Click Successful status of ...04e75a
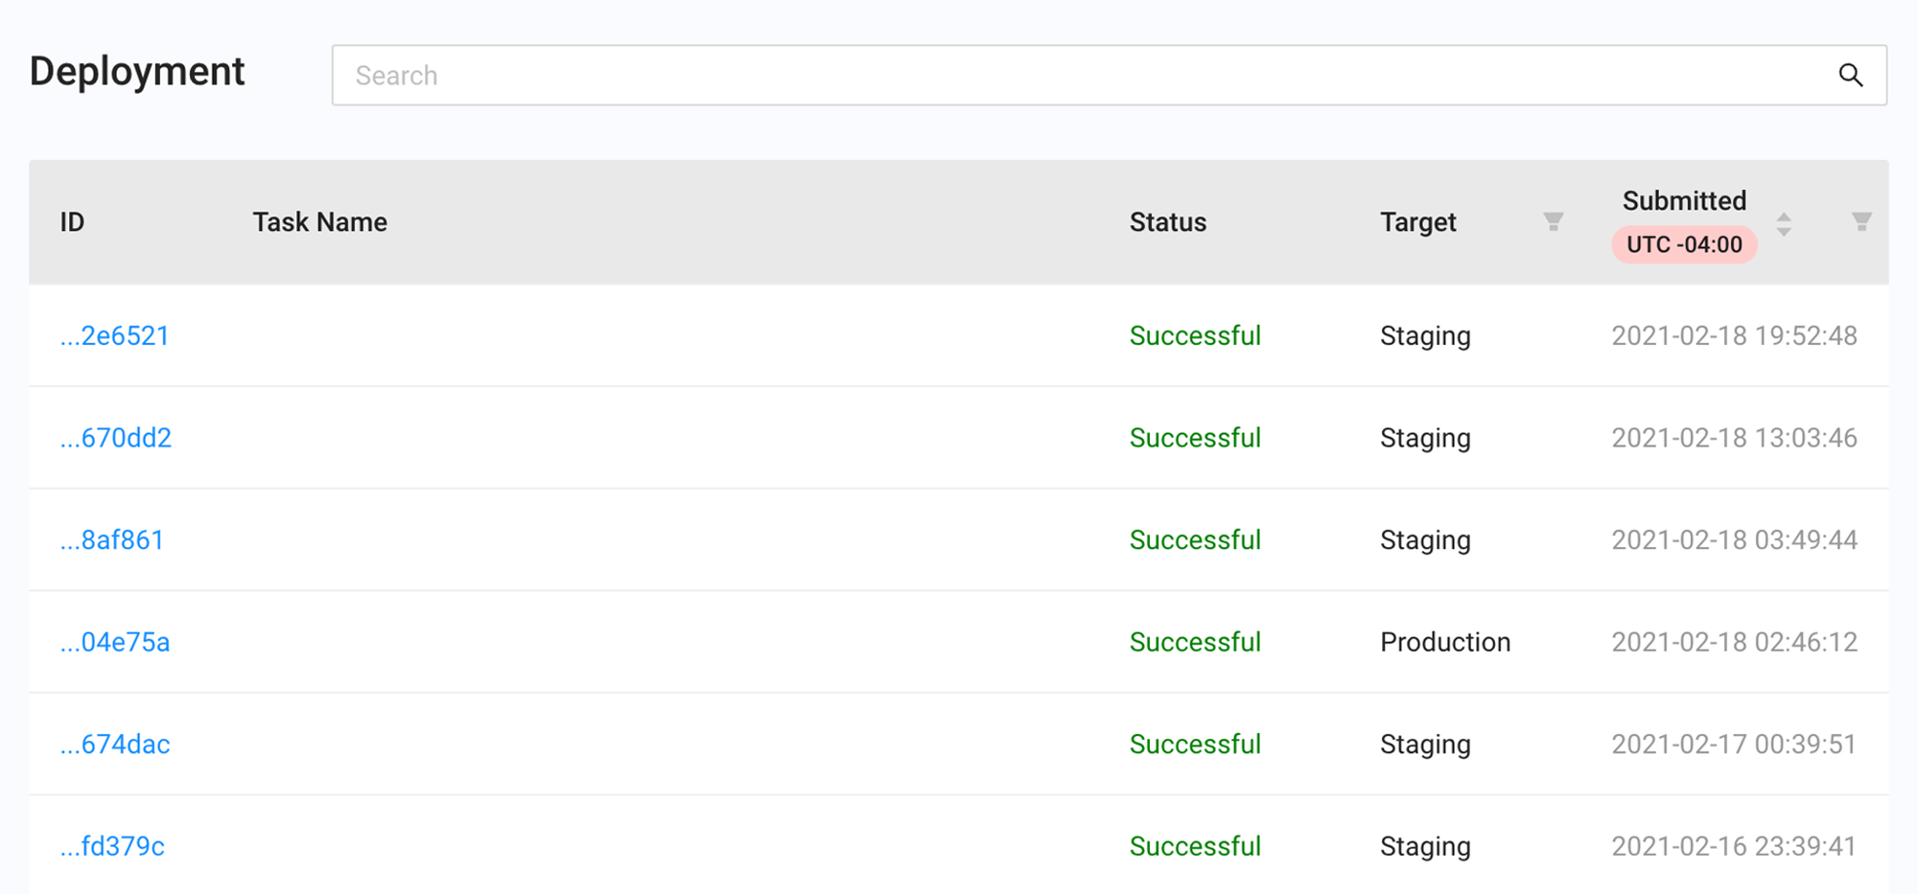 [1195, 642]
